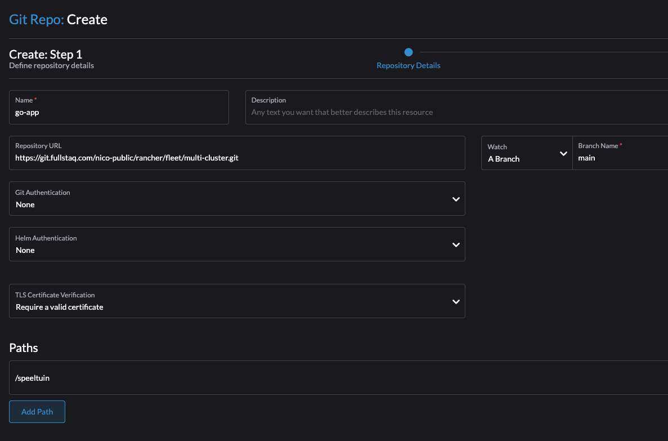
Task: Click the Description text field
Action: [394, 112]
